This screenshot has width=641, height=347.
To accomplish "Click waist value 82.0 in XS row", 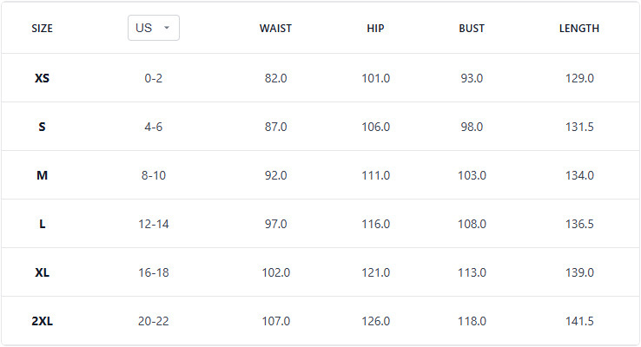I will pyautogui.click(x=275, y=78).
